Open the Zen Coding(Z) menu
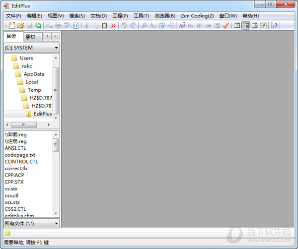The width and height of the screenshot is (298, 249). (197, 16)
